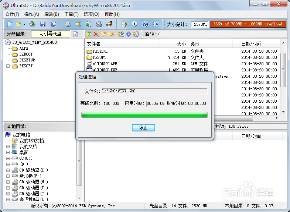Click the Convert image format icon
290x212 pixels.
coord(89,24)
